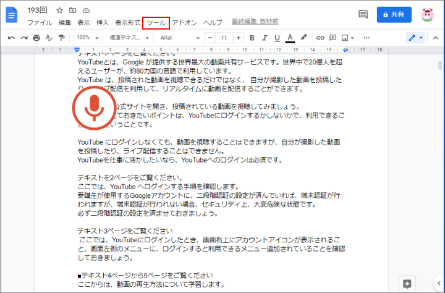
Task: Check the cloud save status icon
Action: (x=87, y=11)
